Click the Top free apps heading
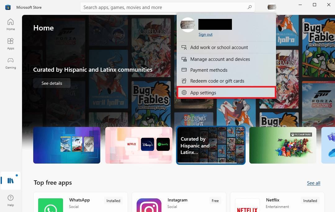The height and width of the screenshot is (212, 335). (53, 183)
